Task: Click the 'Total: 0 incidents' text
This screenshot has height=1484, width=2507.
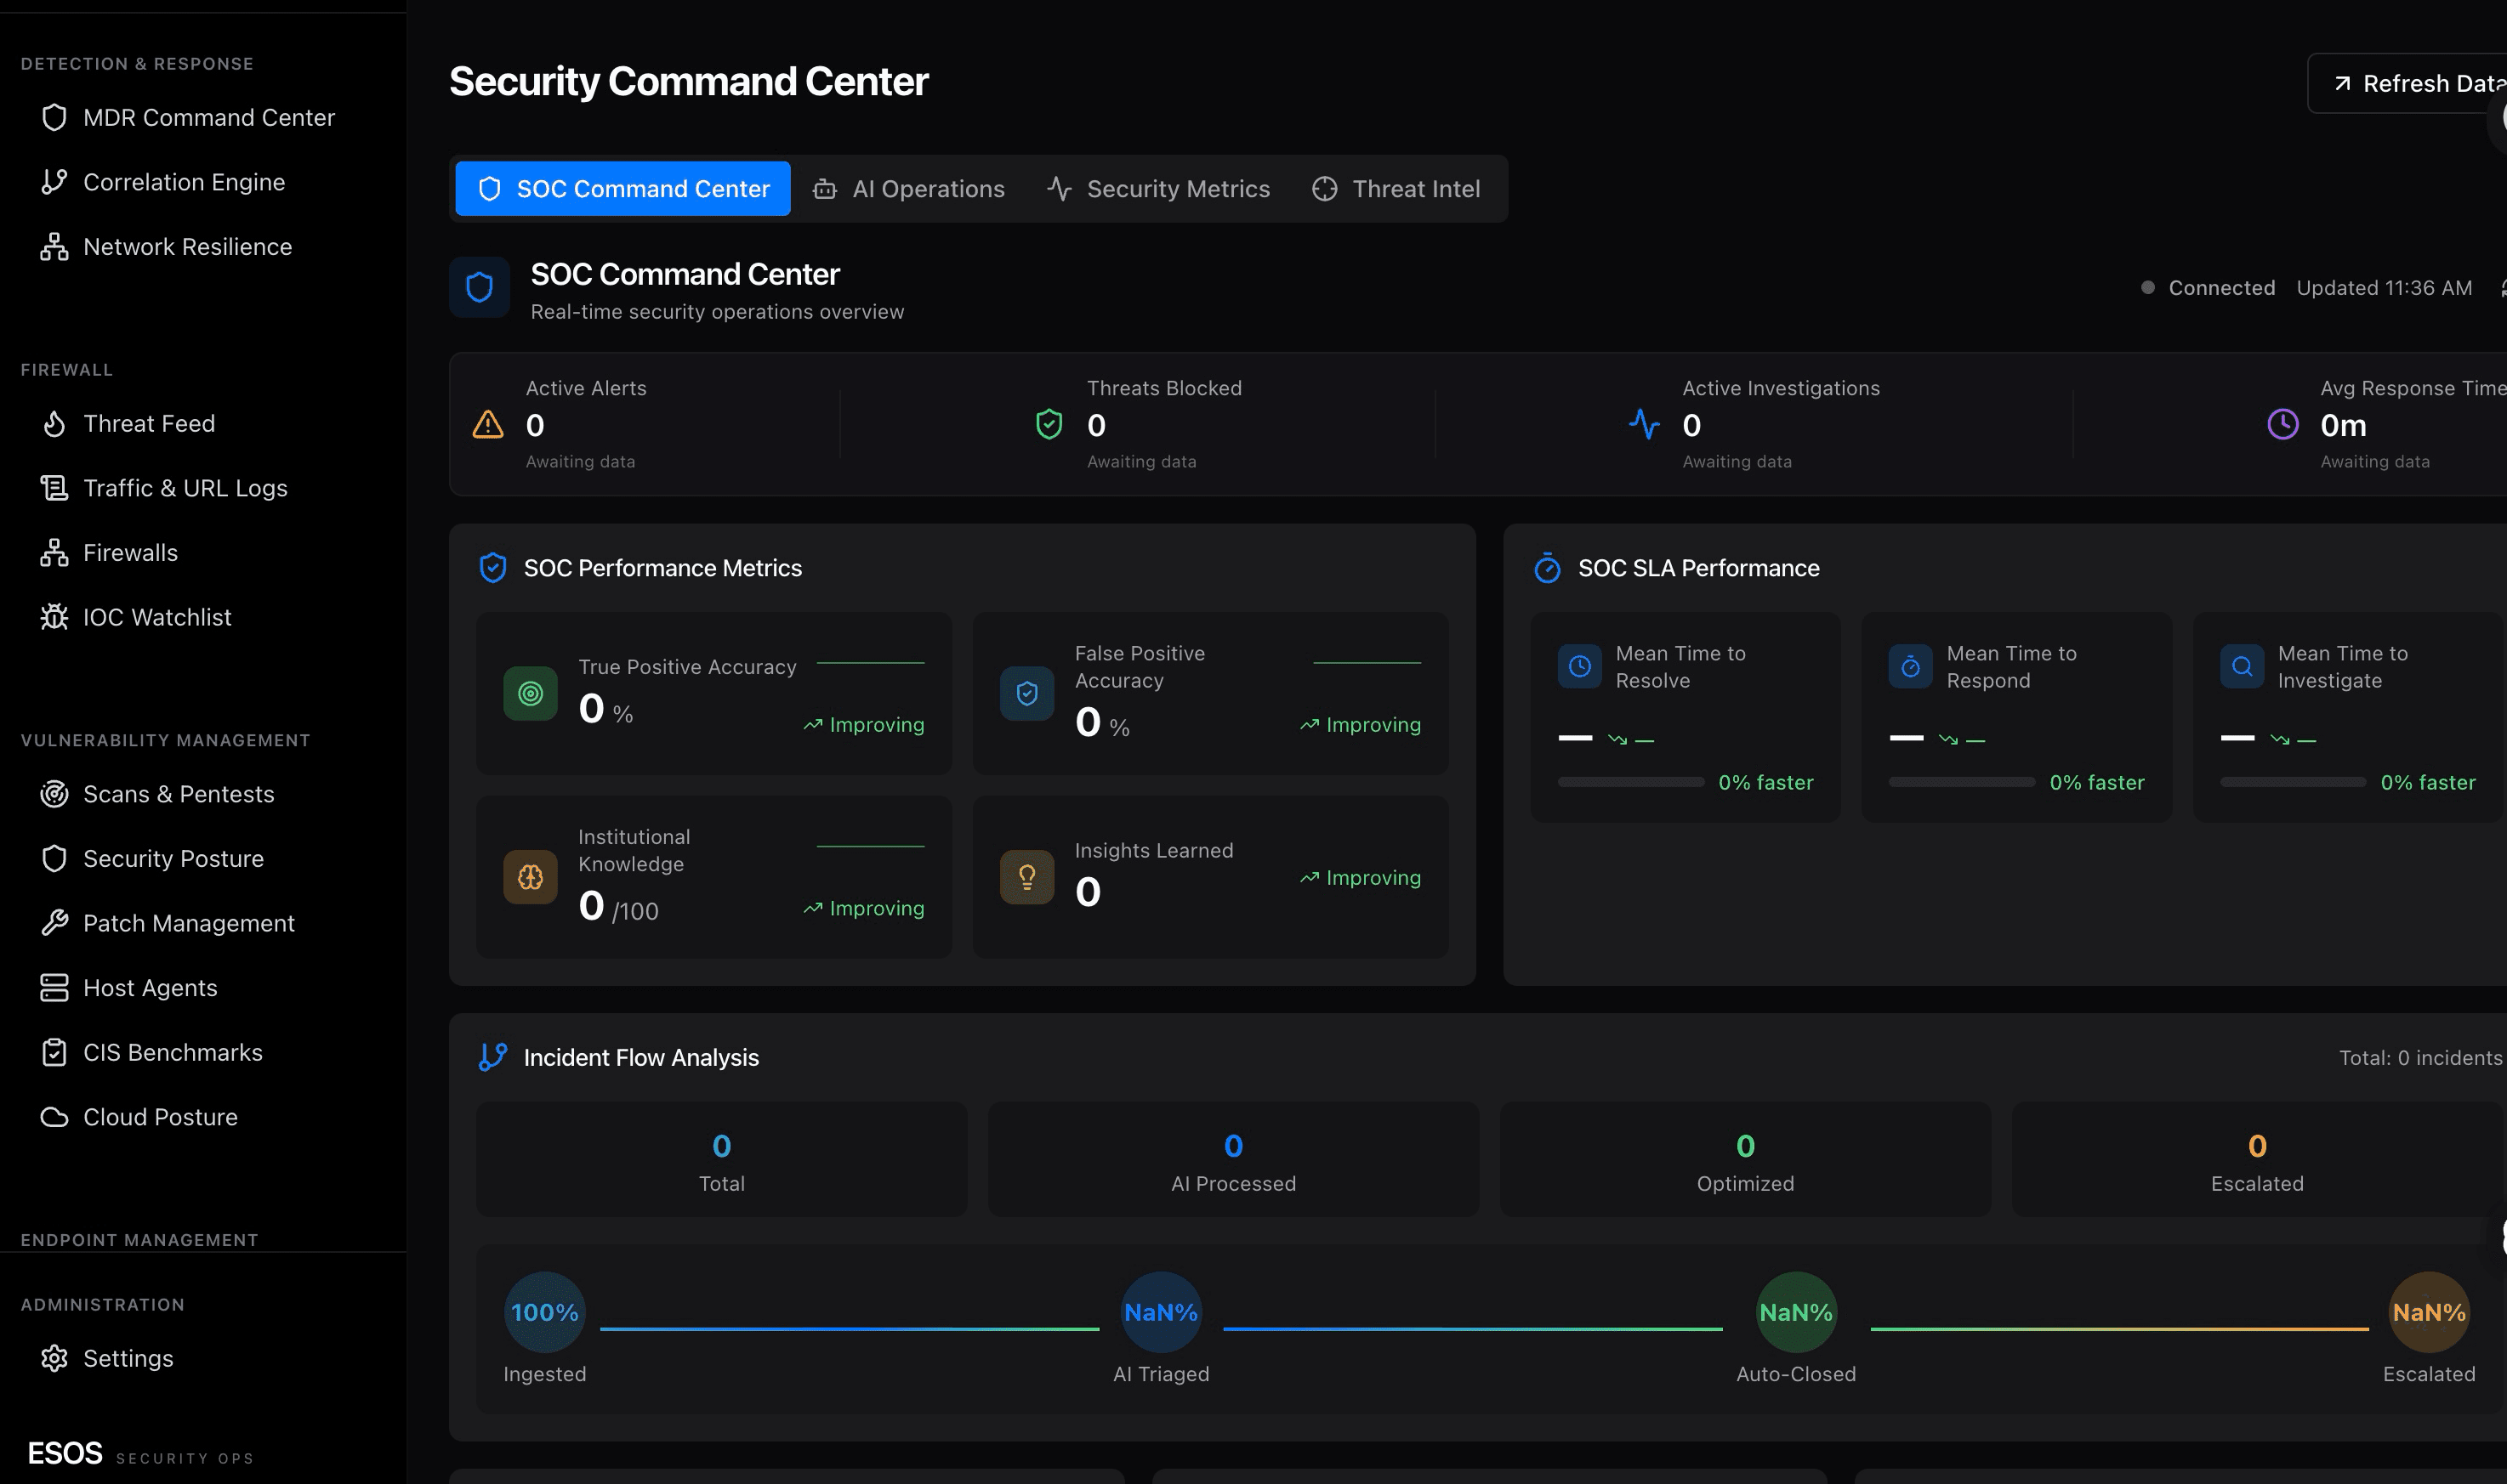Action: (2421, 1058)
